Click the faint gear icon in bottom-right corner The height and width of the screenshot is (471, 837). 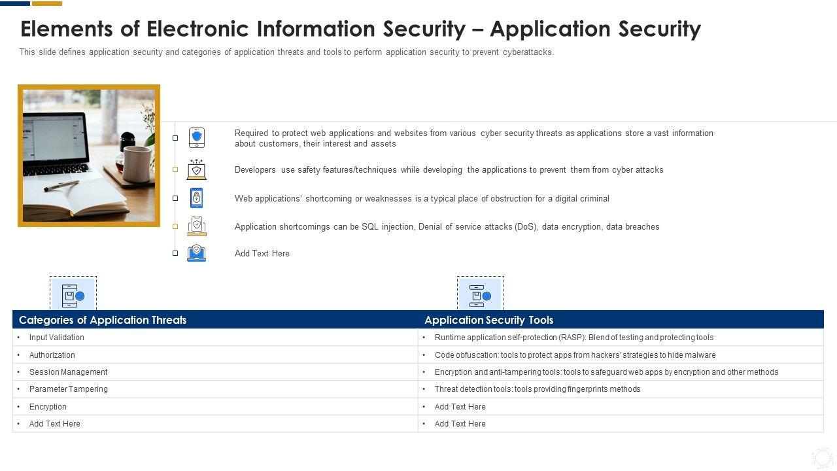[x=821, y=457]
